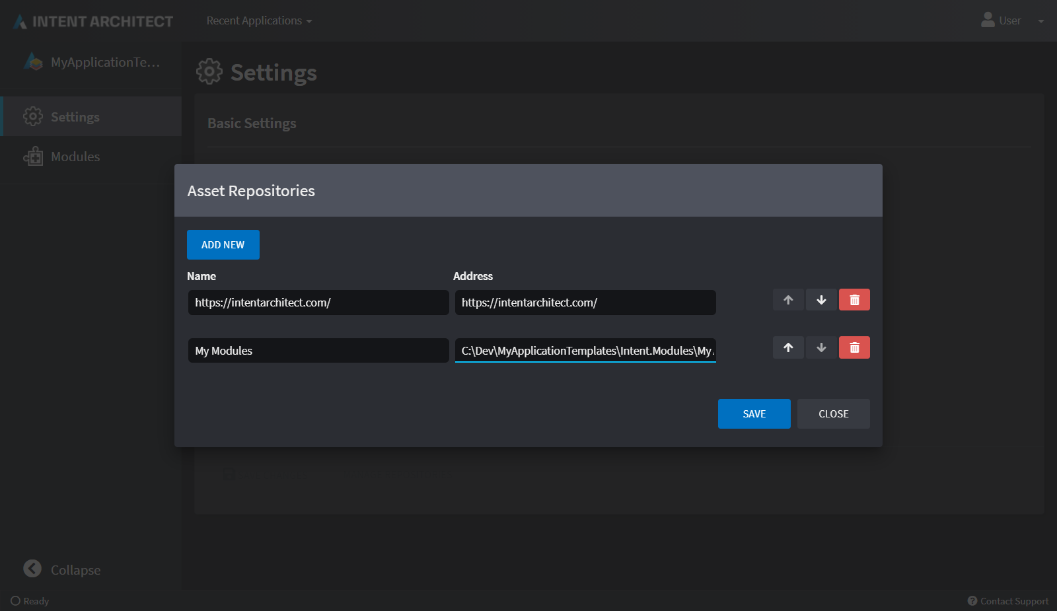Click the Settings gear icon in sidebar
Image resolution: width=1057 pixels, height=611 pixels.
(32, 116)
